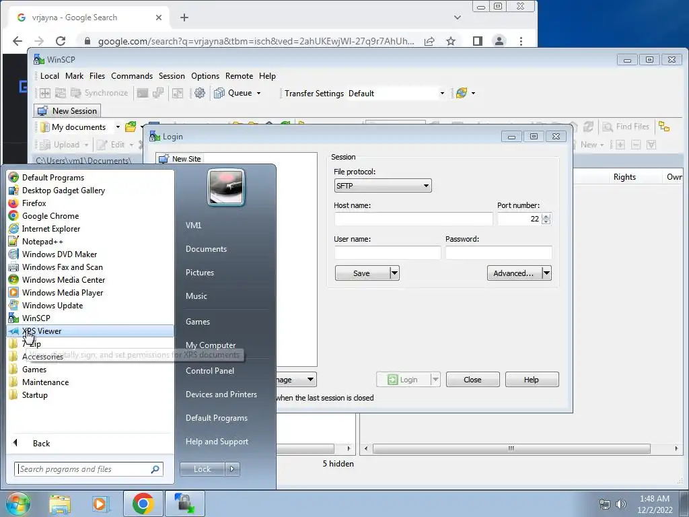This screenshot has width=689, height=517.
Task: Click the Advanced... button
Action: pyautogui.click(x=513, y=273)
